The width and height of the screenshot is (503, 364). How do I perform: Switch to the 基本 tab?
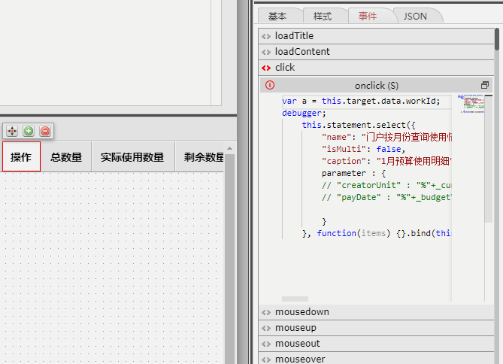[277, 16]
